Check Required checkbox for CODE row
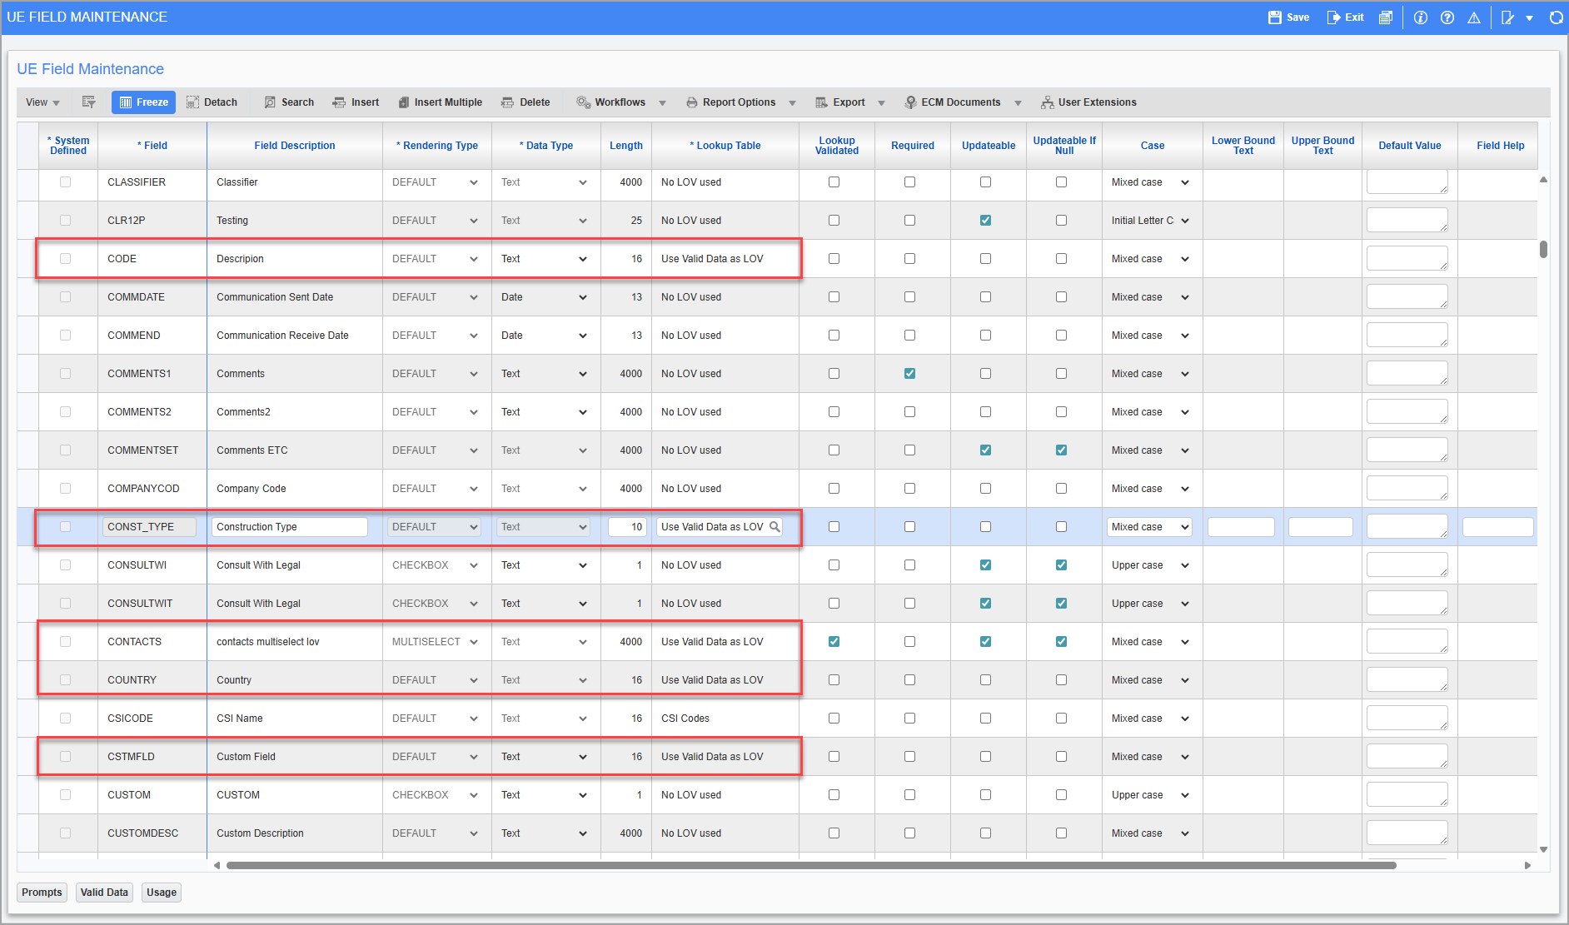 click(x=909, y=259)
